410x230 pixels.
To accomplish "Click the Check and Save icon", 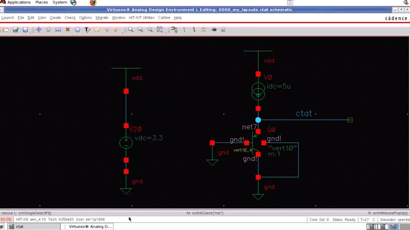I will point(15,30).
